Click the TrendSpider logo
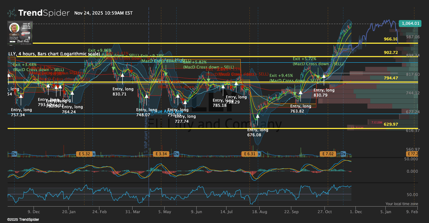 pos(38,13)
